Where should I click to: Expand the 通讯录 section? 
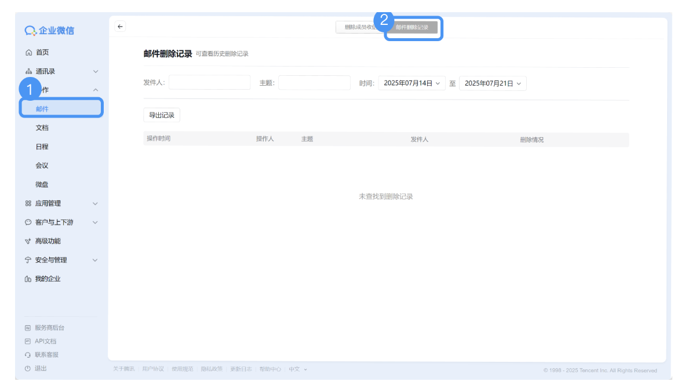tap(96, 72)
